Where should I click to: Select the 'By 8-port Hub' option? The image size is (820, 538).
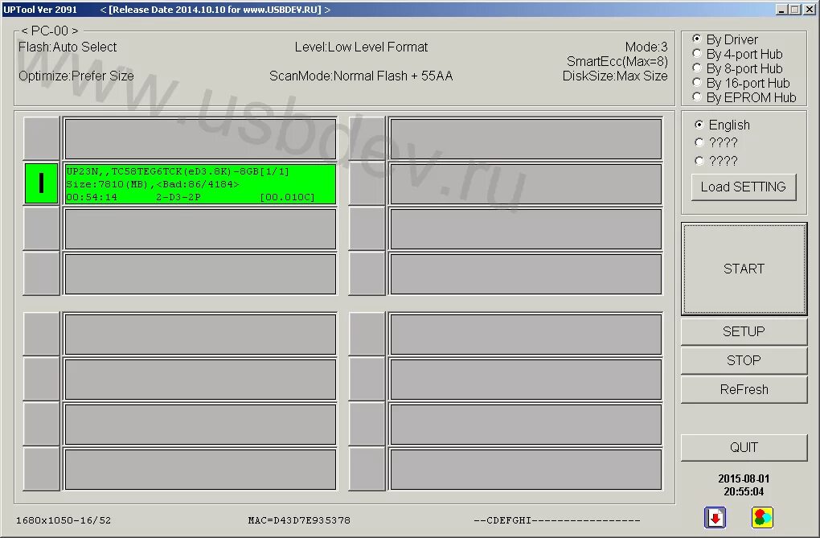click(x=696, y=68)
